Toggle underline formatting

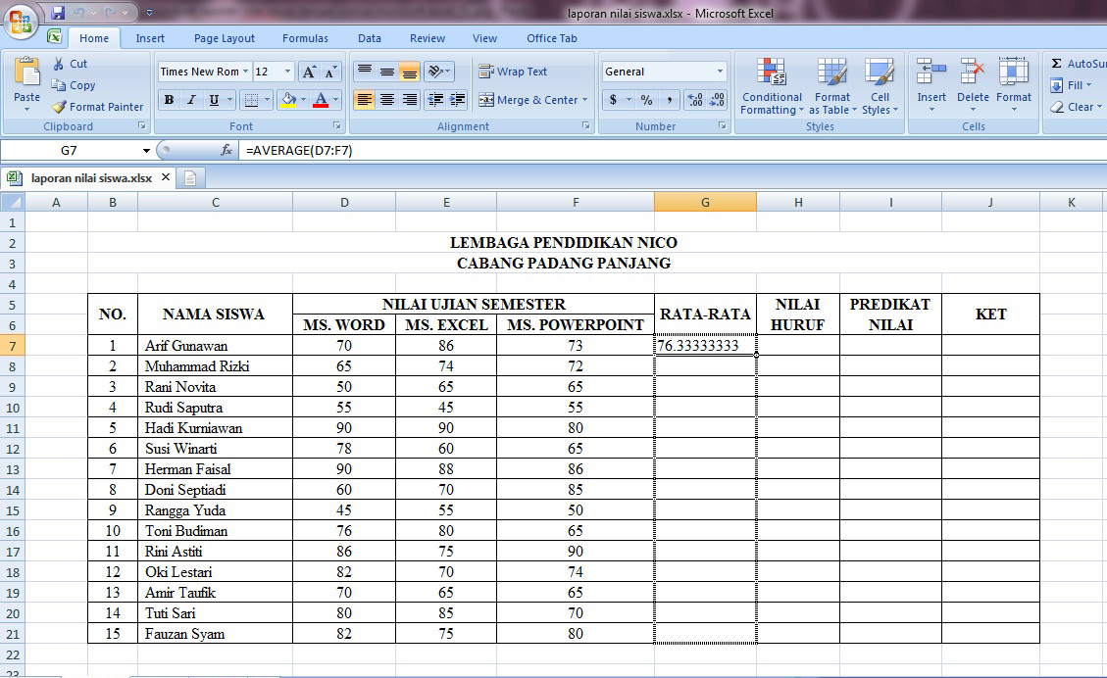click(x=214, y=100)
